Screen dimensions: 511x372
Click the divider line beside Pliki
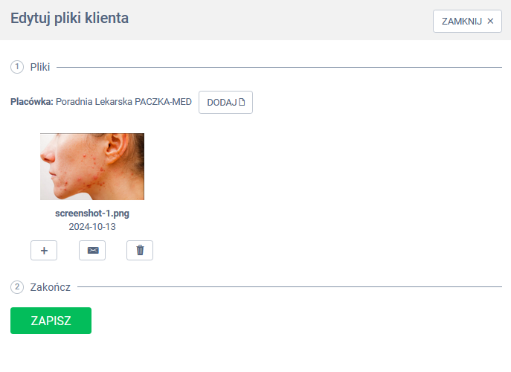click(x=279, y=67)
